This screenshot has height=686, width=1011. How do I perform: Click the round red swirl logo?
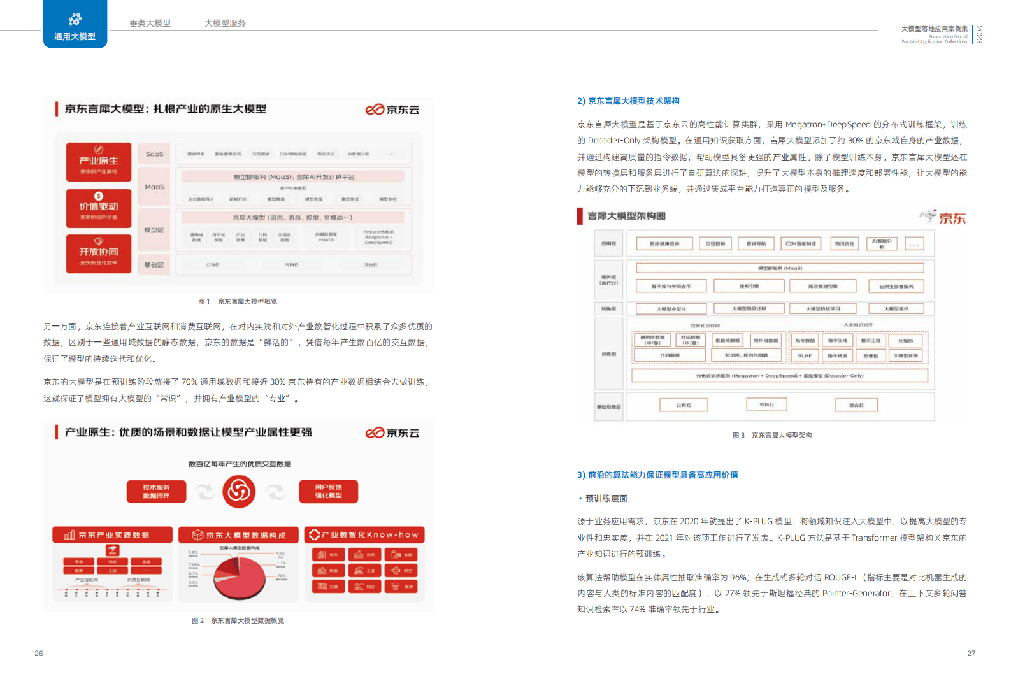coord(239,491)
